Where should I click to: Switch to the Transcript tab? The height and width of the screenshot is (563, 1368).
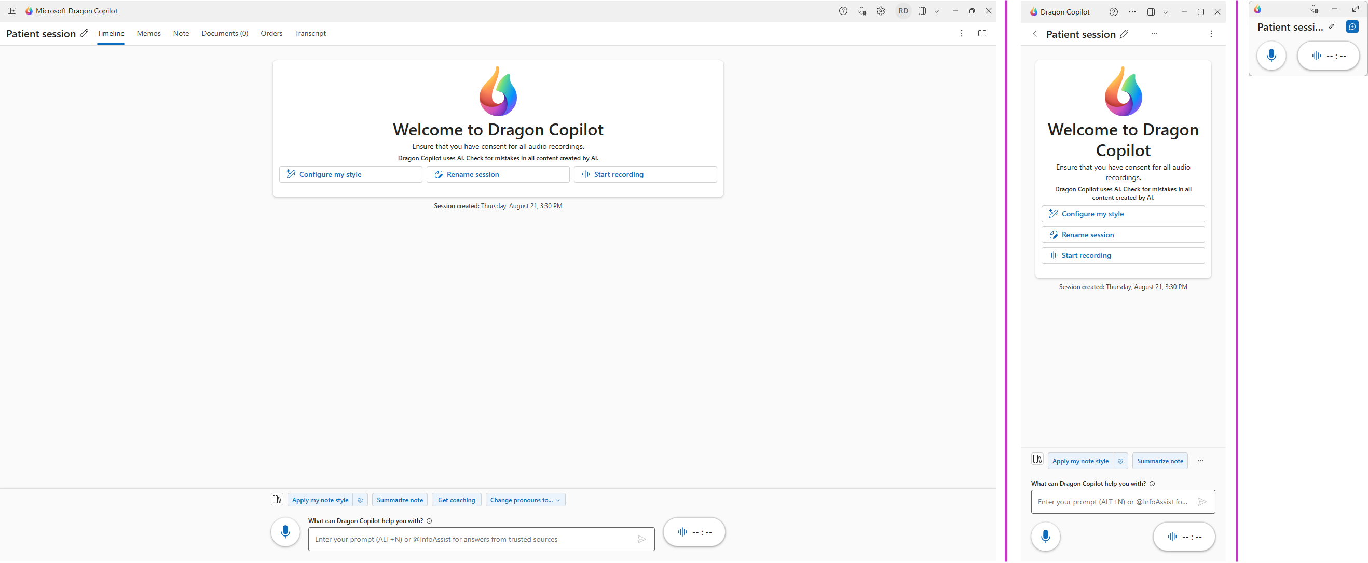click(x=310, y=33)
